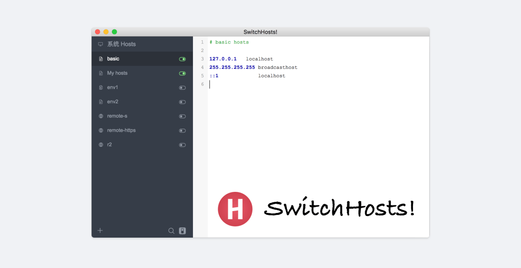Activate the r2 toggle
Viewport: 521px width, 268px height.
(182, 145)
